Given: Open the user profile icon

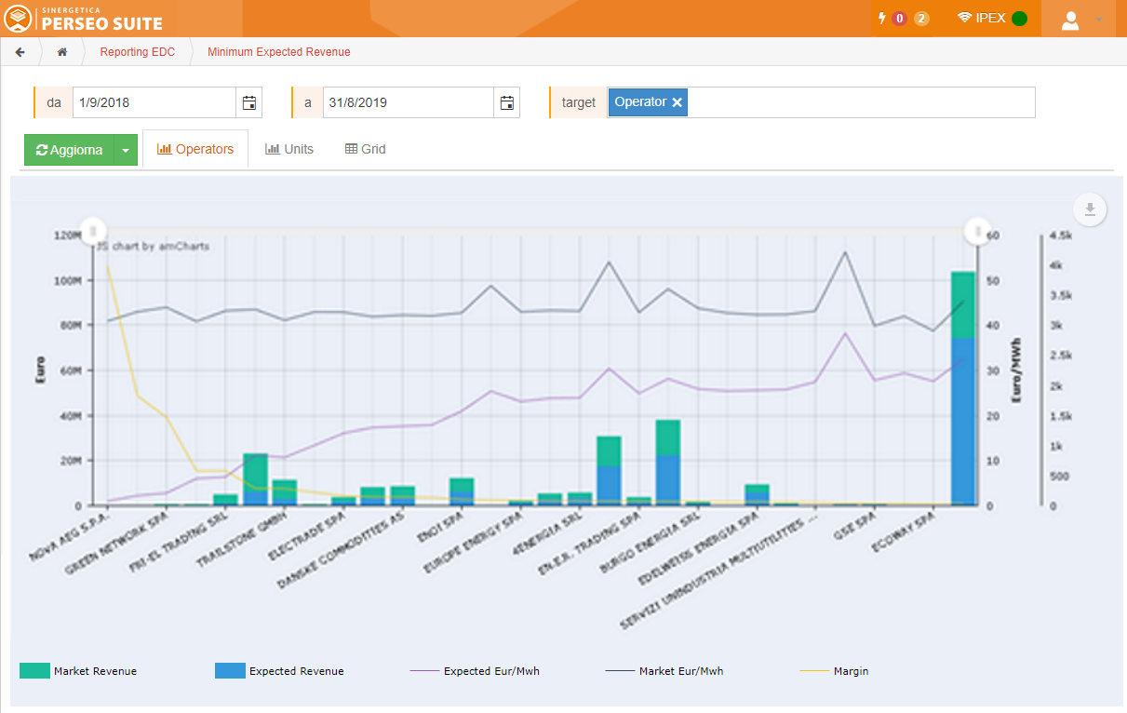Looking at the screenshot, I should [x=1070, y=20].
